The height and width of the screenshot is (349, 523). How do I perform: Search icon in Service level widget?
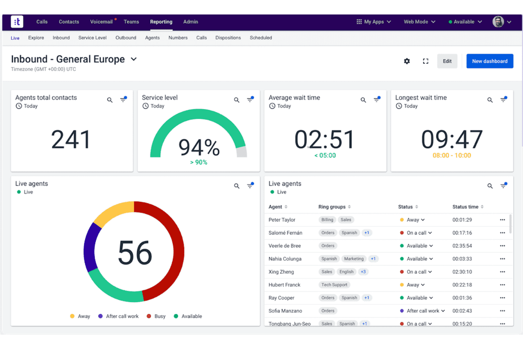click(x=237, y=100)
